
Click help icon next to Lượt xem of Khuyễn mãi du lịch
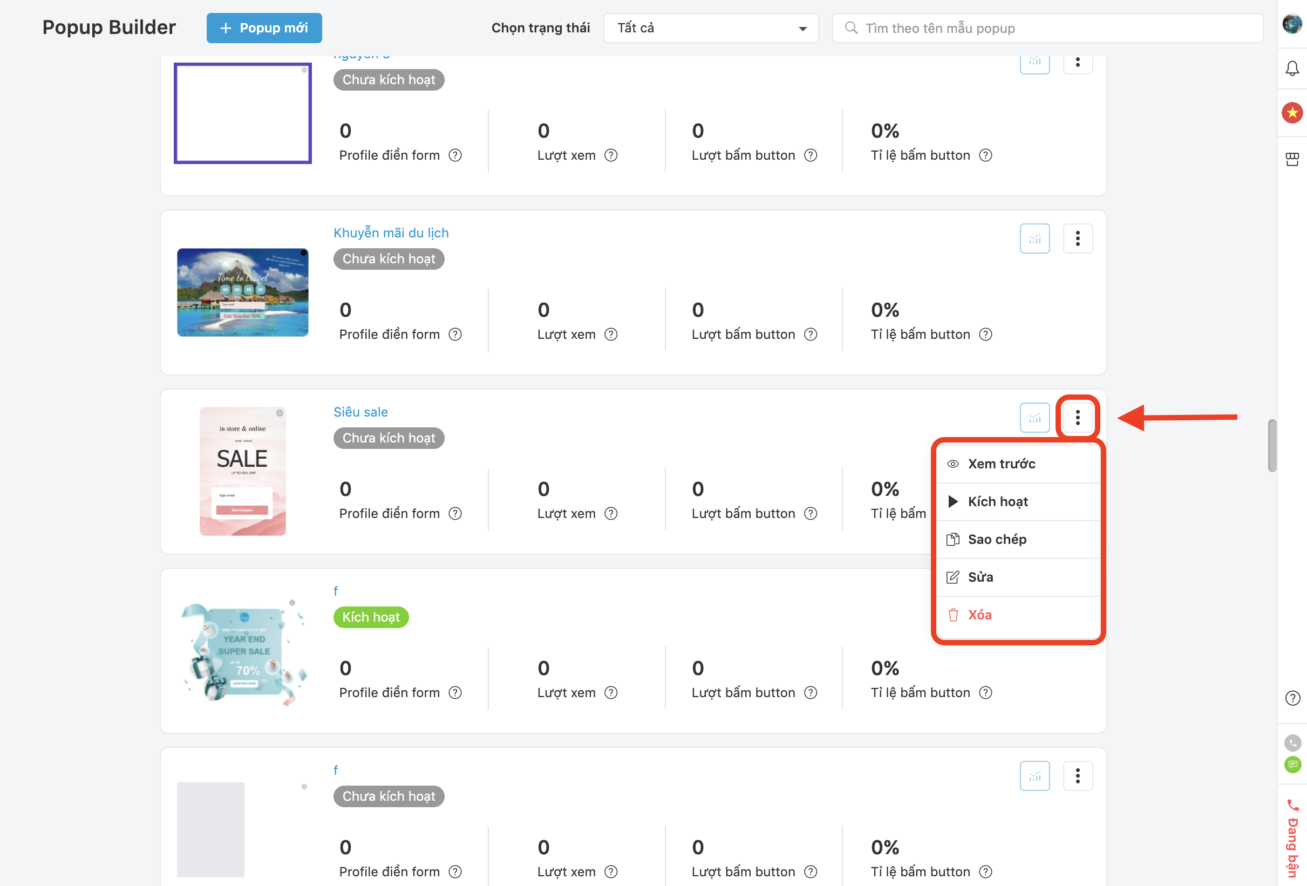(x=611, y=335)
